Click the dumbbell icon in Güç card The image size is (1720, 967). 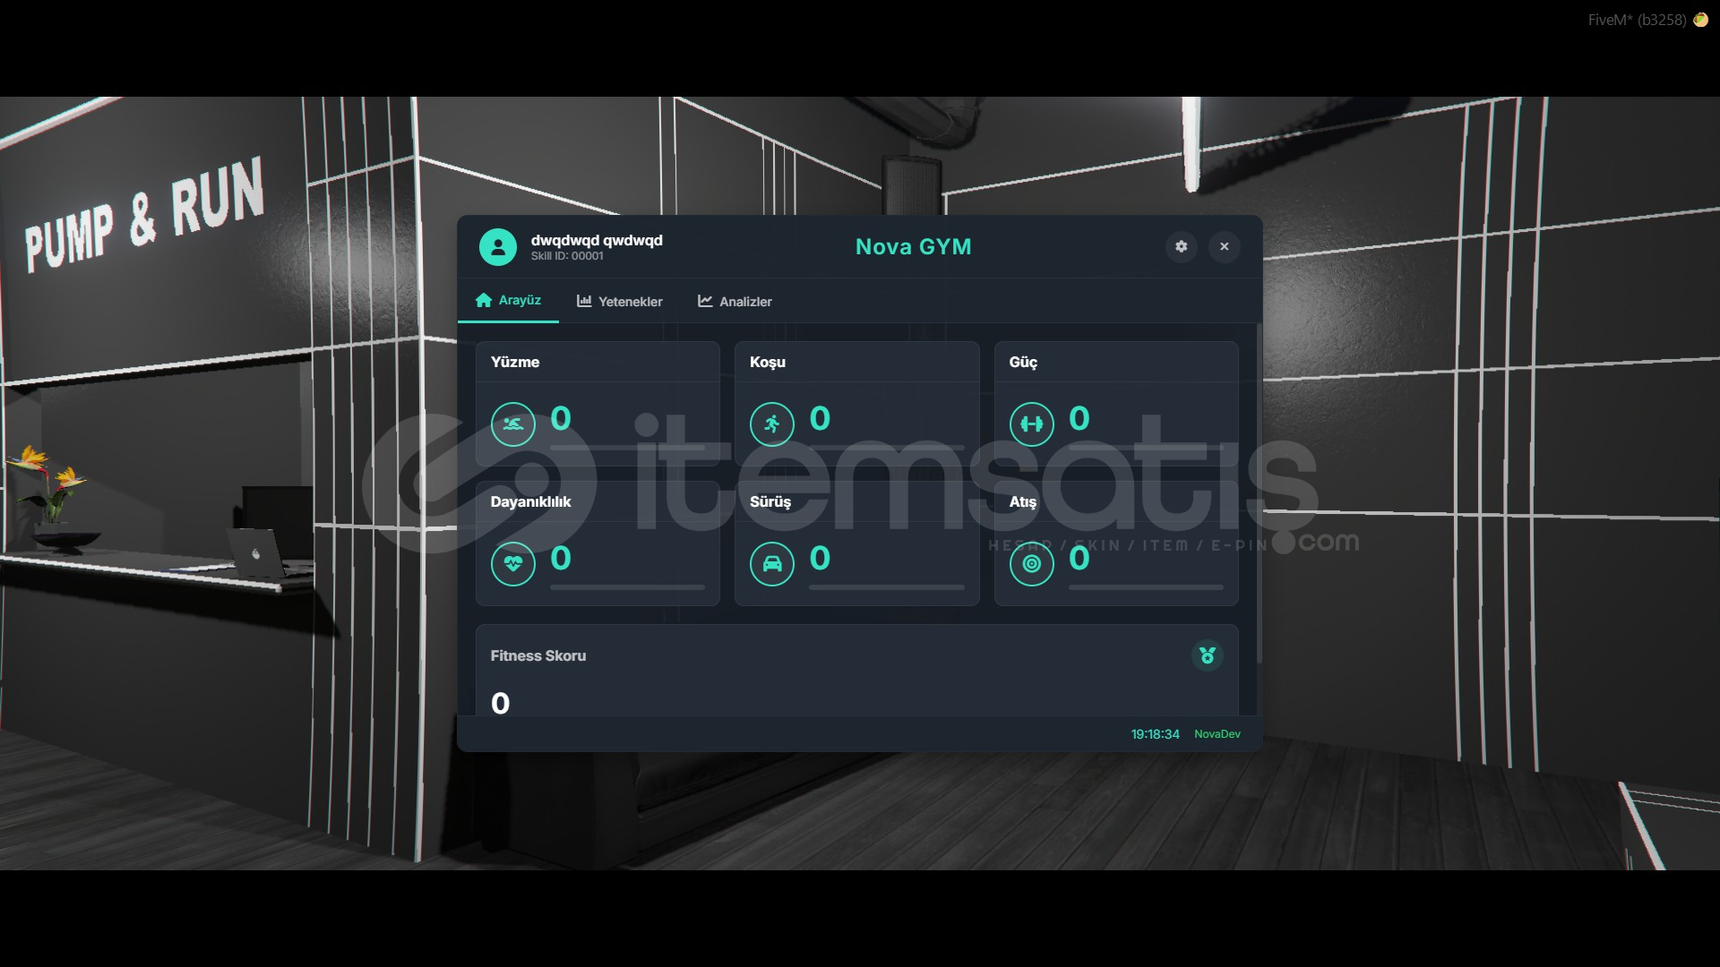(x=1031, y=424)
